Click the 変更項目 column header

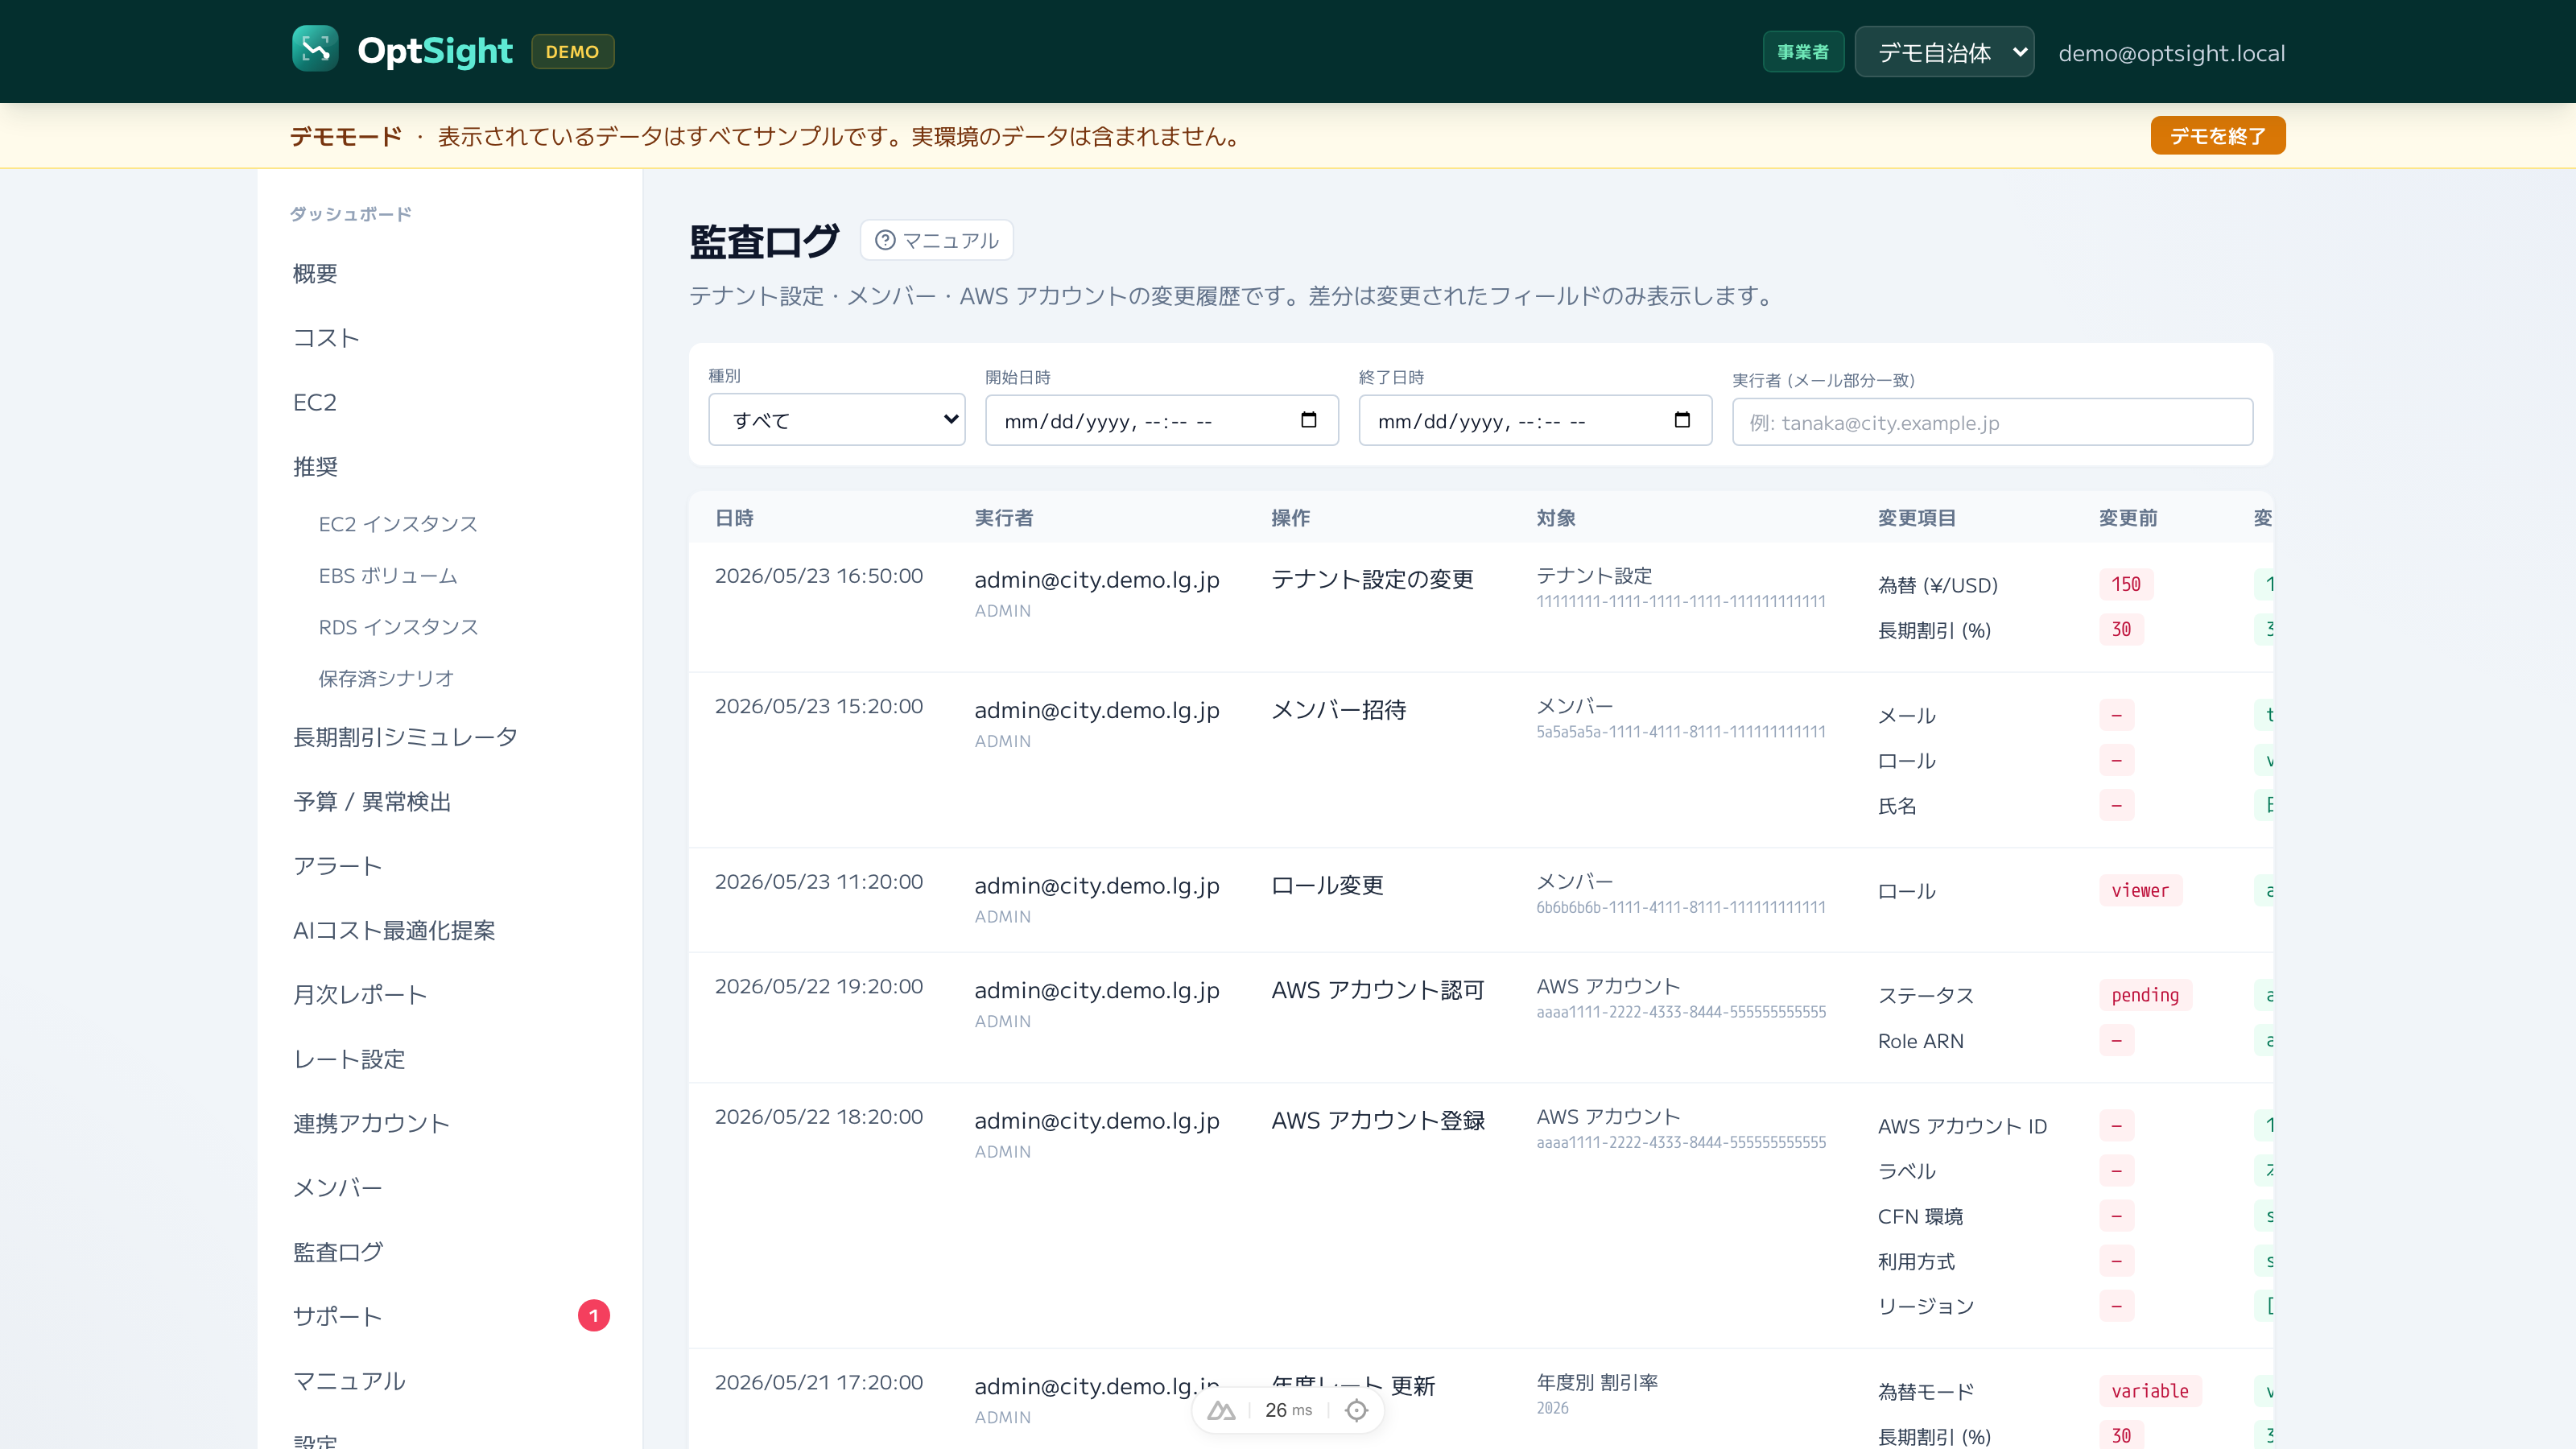point(1917,518)
